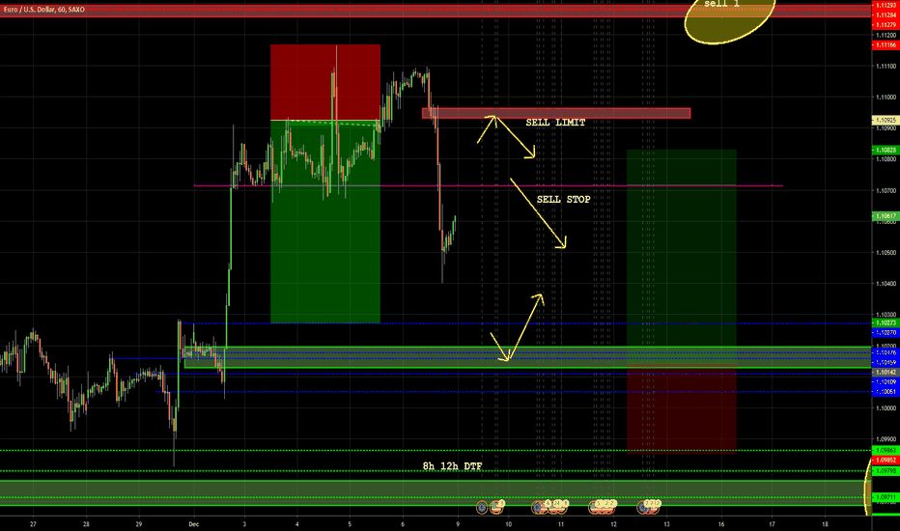
Task: Click the current price label 1.10617
Action: tap(885, 216)
